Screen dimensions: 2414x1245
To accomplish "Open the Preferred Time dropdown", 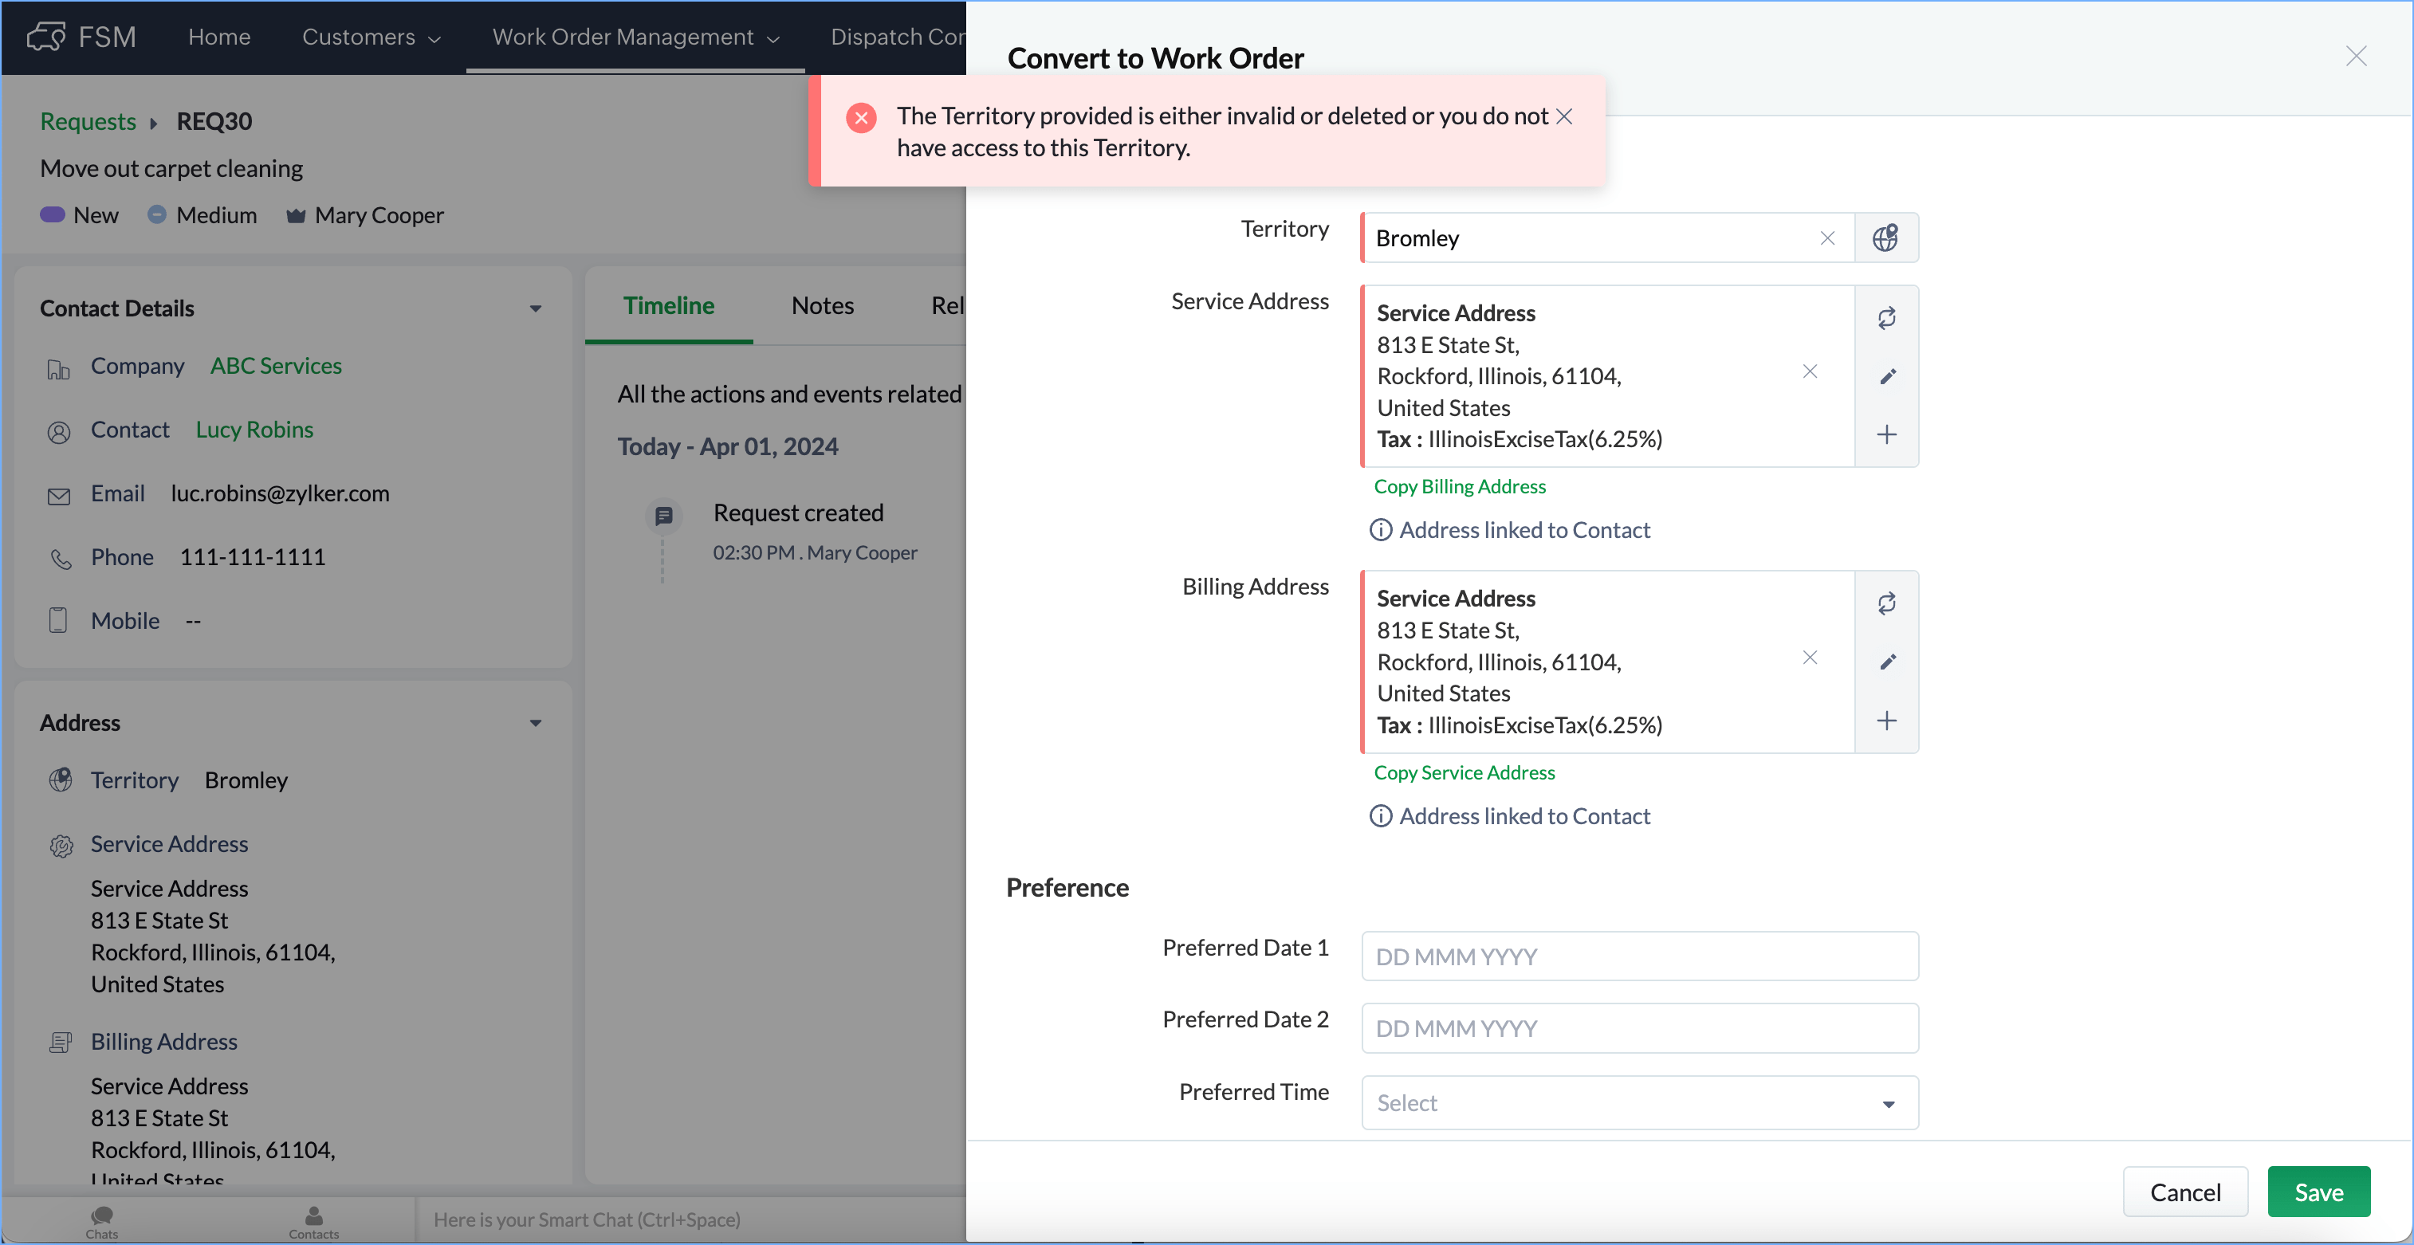I will (x=1639, y=1102).
